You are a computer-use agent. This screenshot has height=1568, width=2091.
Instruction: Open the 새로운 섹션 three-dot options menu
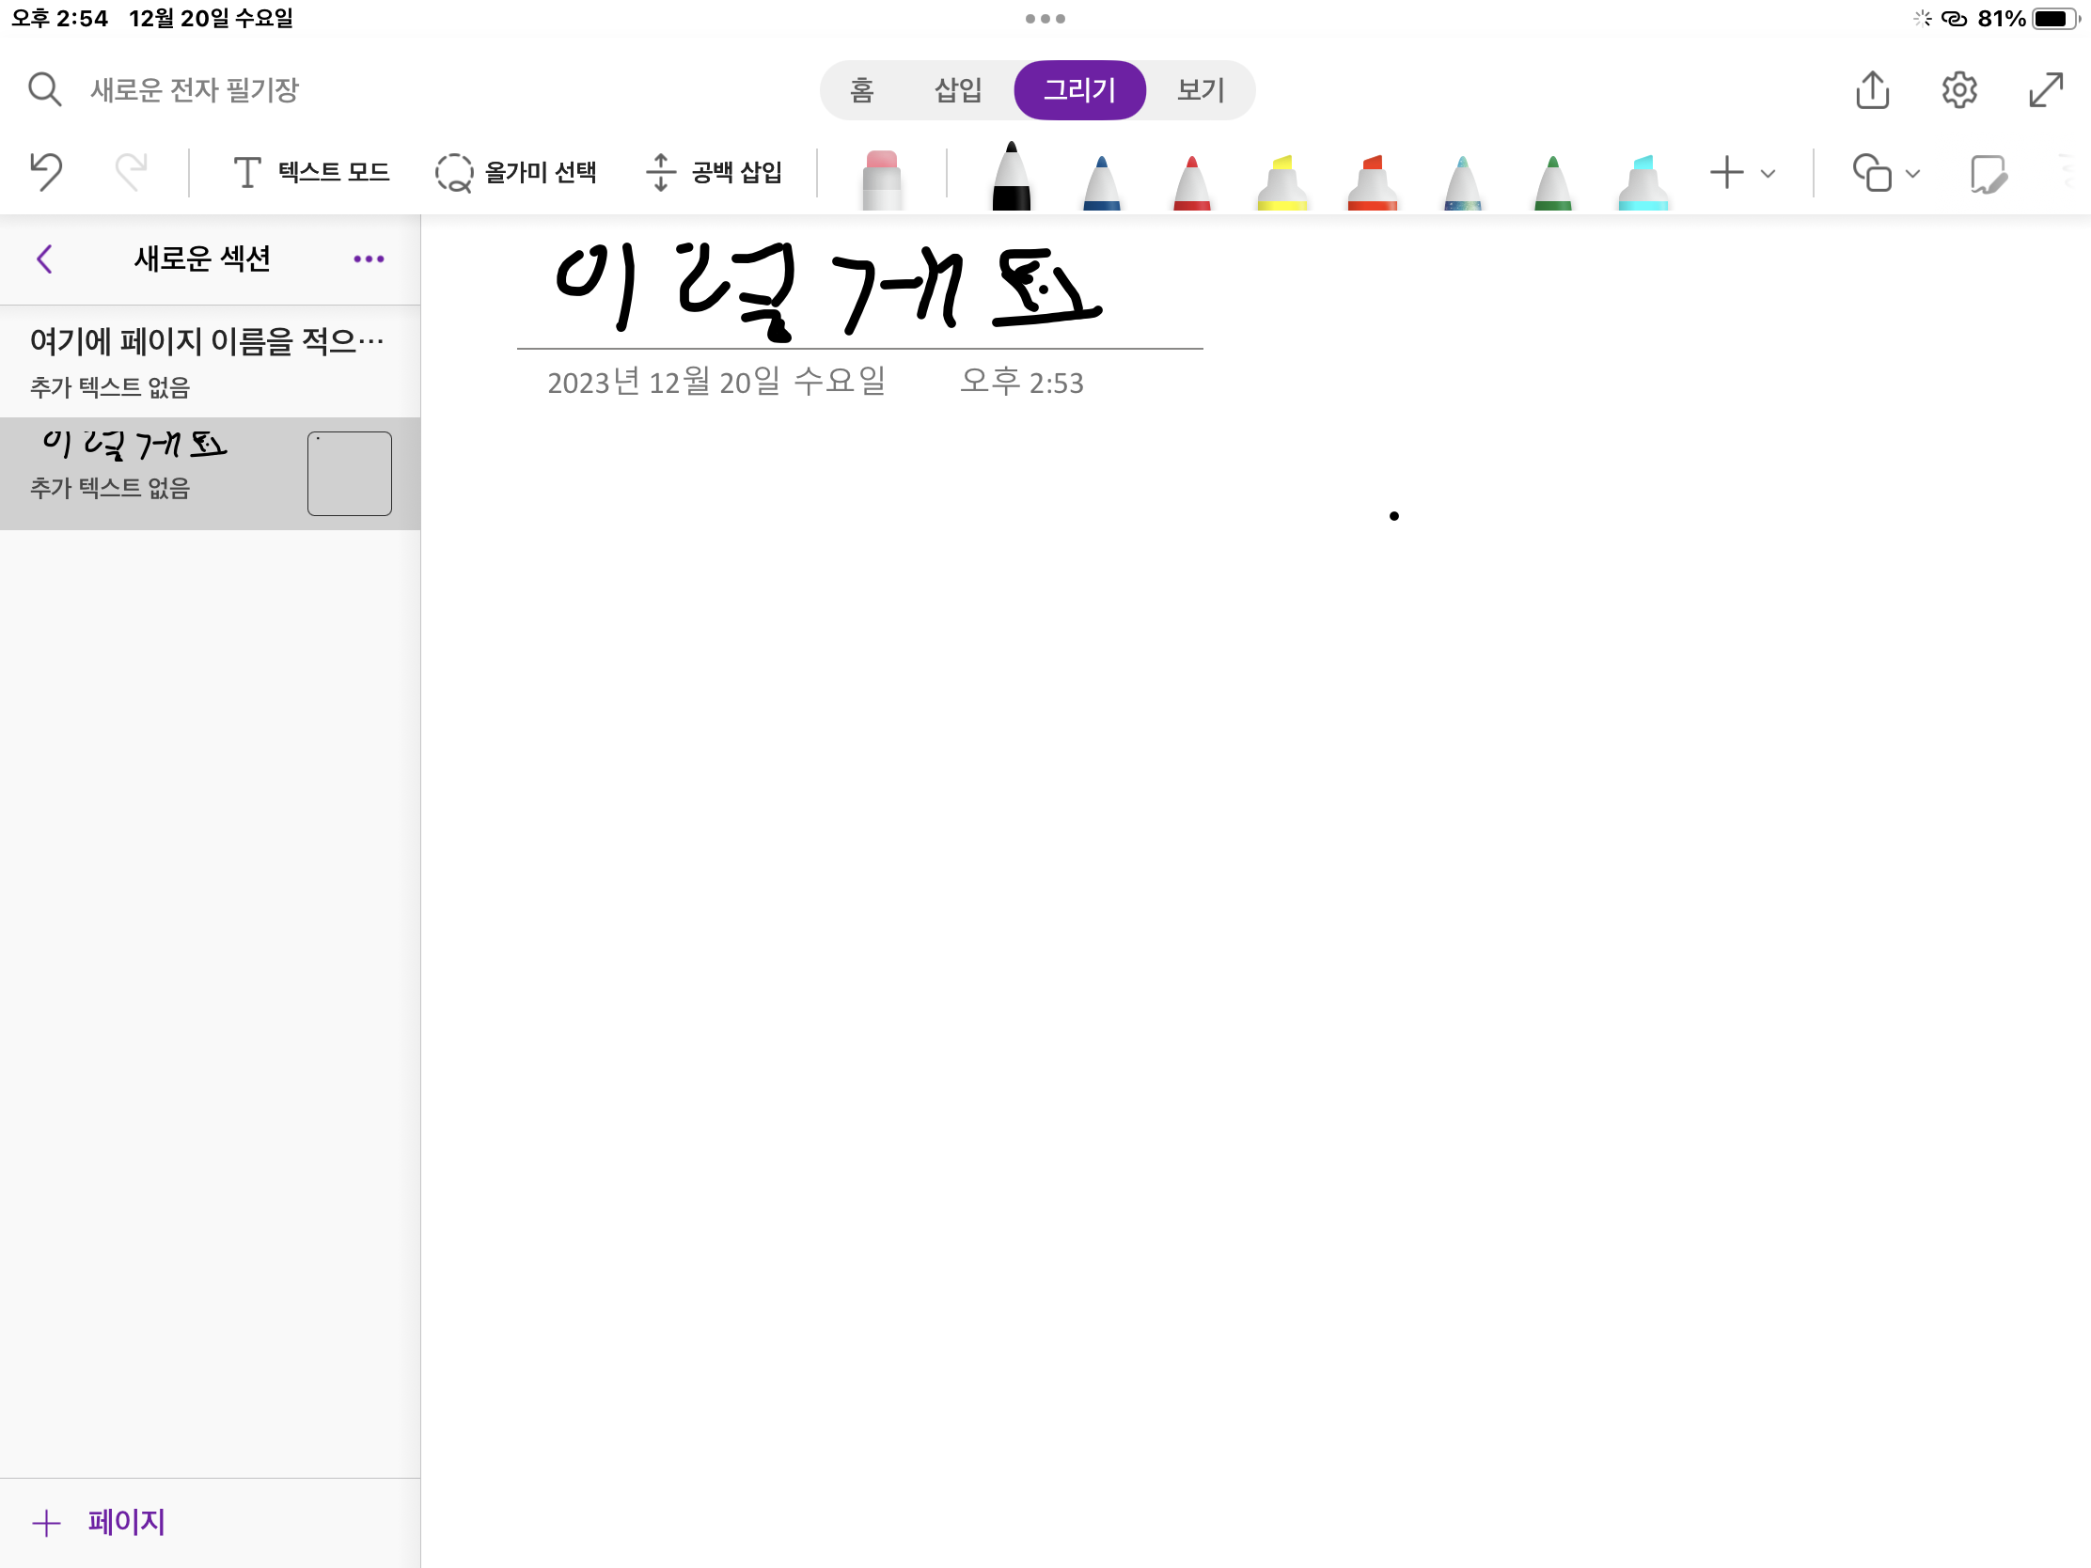[x=369, y=259]
